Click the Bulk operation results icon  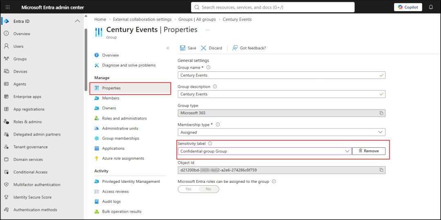click(97, 211)
